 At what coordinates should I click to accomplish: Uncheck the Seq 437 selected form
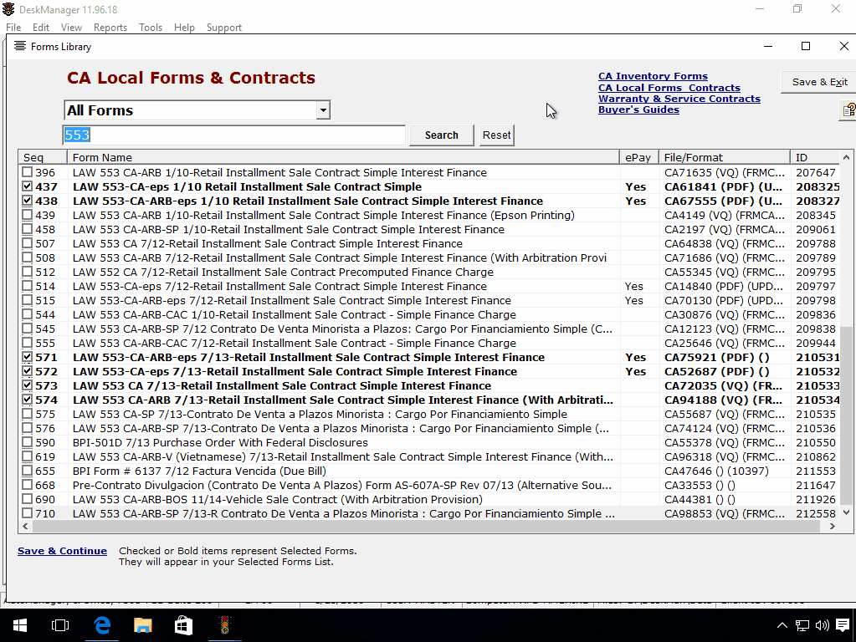pos(25,187)
